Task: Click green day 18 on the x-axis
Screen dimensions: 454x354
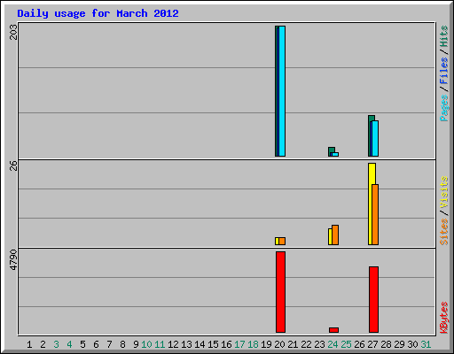Action: click(253, 344)
